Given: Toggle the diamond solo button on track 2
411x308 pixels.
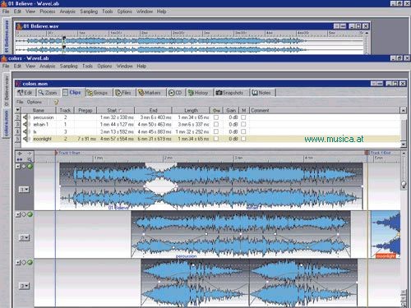Looking at the screenshot, I should pos(24,214).
